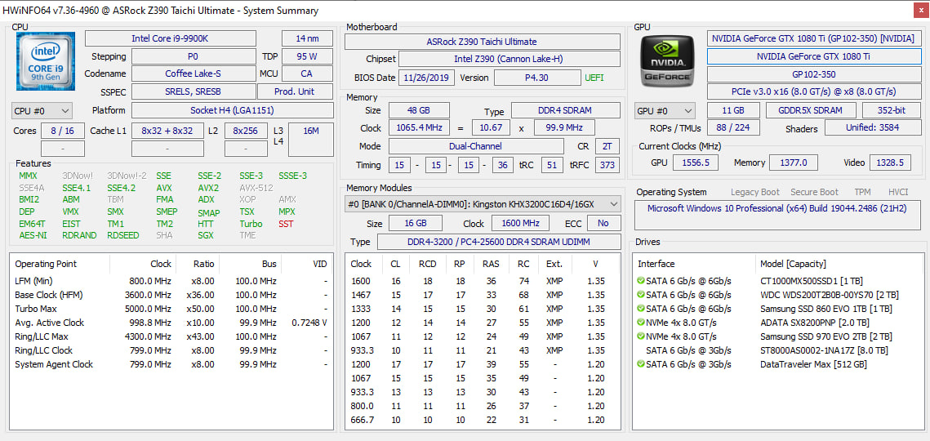Click the module clock 1600 MHz field
This screenshot has height=441, width=930.
coord(522,223)
